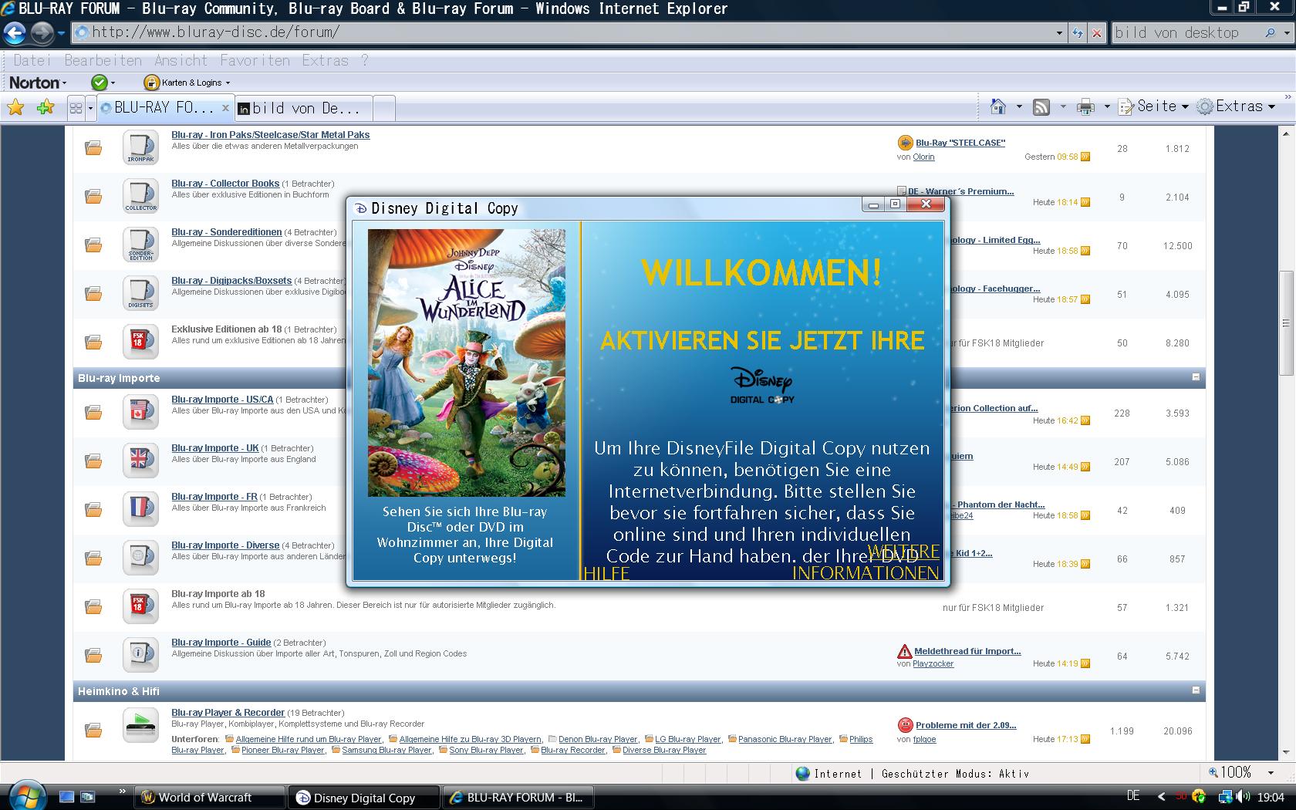1296x810 pixels.
Task: Open the Datei menu
Action: (x=32, y=60)
